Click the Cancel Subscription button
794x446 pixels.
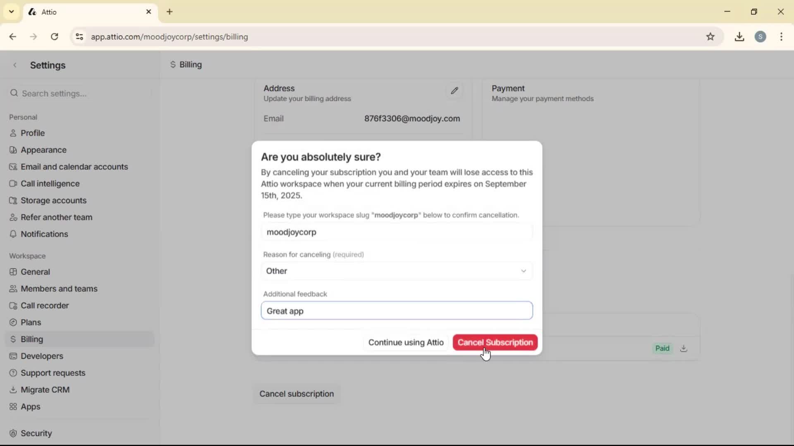click(x=495, y=342)
